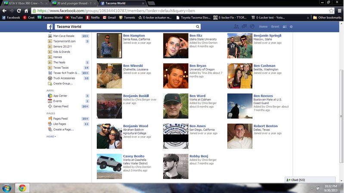
Task: Open Benjamin Springli's profile
Action: 267,36
